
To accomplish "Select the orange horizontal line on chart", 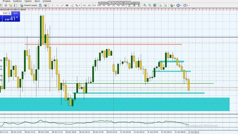I will (x=103, y=44).
